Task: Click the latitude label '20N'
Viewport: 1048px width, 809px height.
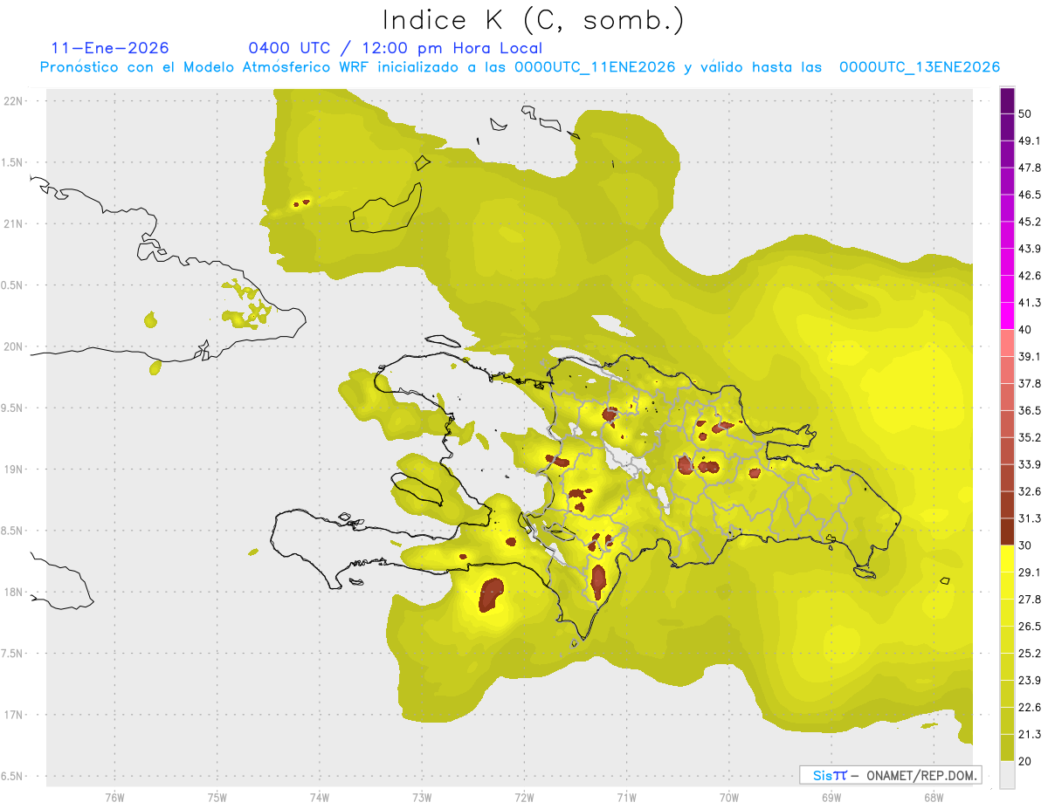Action: (14, 346)
